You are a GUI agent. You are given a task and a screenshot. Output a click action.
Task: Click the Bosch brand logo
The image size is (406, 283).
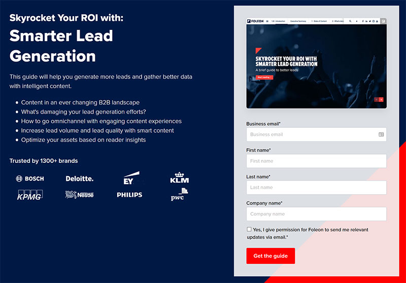tap(30, 179)
